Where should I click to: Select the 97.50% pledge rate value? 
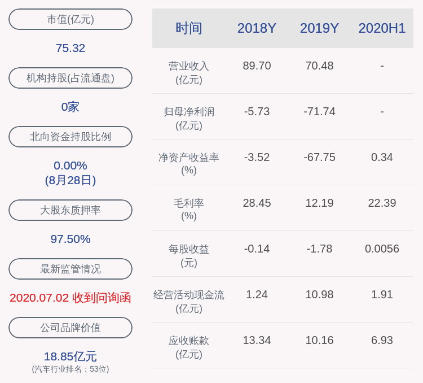[x=70, y=239]
